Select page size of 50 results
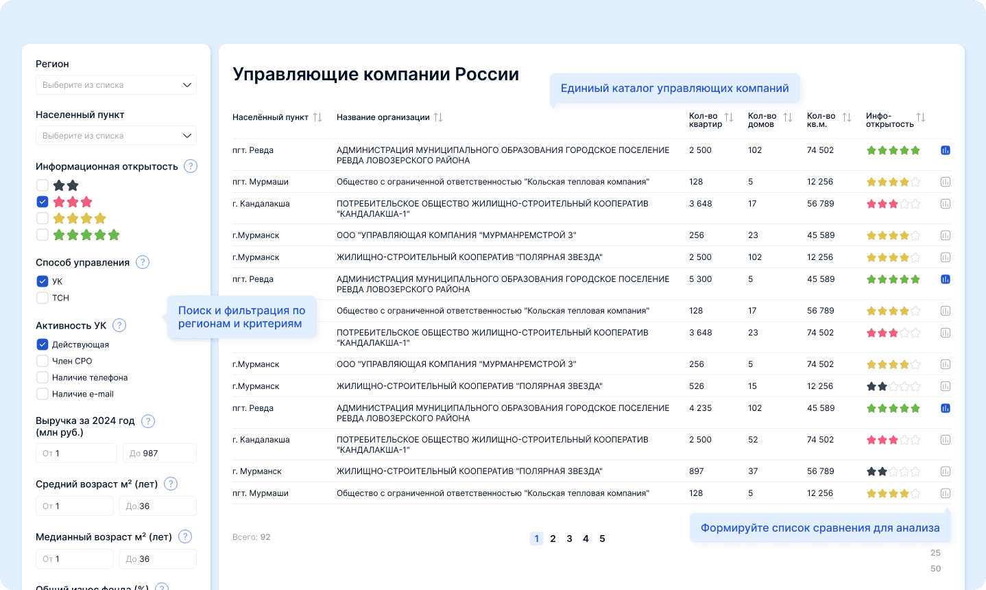The height and width of the screenshot is (590, 986). coord(935,568)
